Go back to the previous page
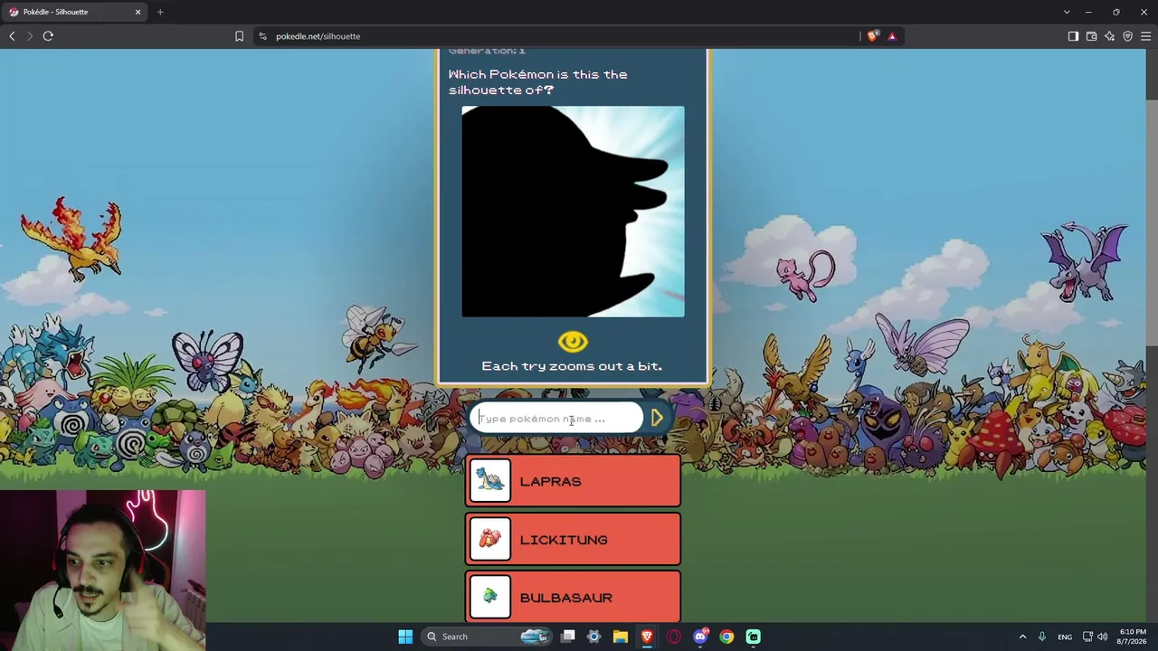 pos(12,36)
